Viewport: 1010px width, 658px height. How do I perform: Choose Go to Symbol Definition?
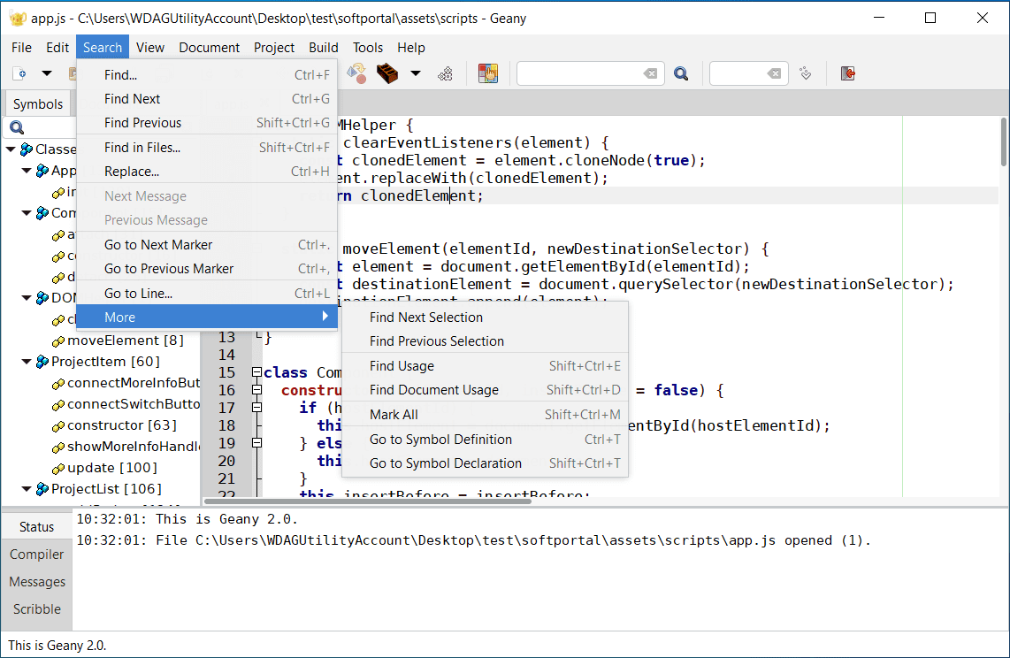click(x=485, y=440)
